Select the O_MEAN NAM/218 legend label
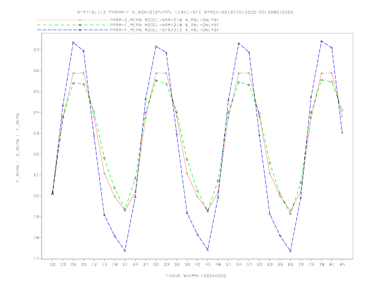 (x=164, y=20)
